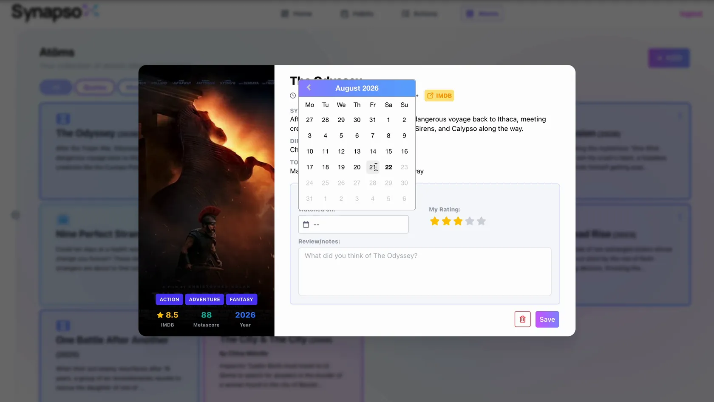714x402 pixels.
Task: Select July 27 in the calendar
Action: click(x=310, y=120)
